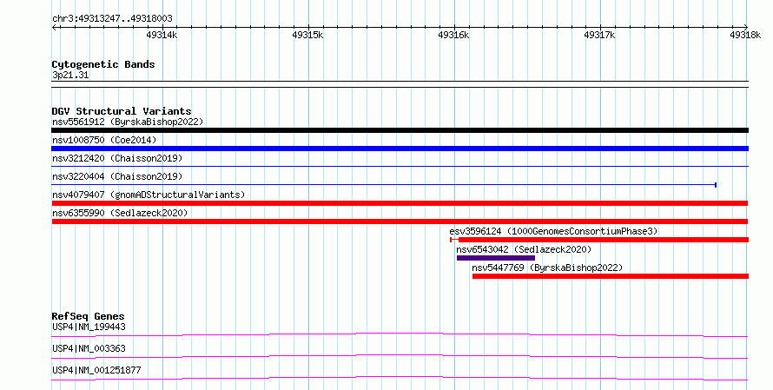773x390 pixels.
Task: Click the black cytogenetic band line
Action: click(x=400, y=84)
